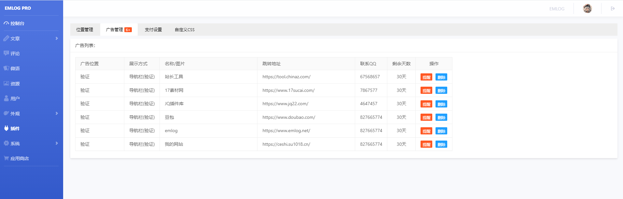The height and width of the screenshot is (199, 623).
Task: Click 删除 for the 站长工具 row
Action: point(441,77)
